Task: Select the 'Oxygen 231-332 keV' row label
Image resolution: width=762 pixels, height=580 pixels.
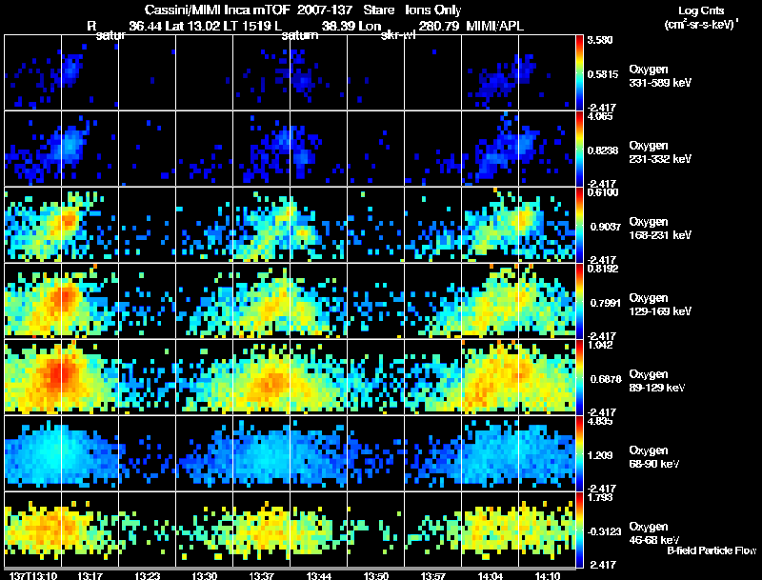Action: pyautogui.click(x=660, y=152)
